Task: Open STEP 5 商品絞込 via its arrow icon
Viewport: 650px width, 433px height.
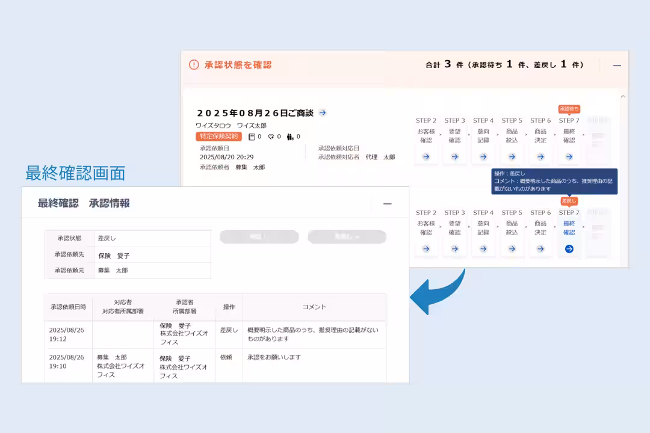Action: [512, 156]
